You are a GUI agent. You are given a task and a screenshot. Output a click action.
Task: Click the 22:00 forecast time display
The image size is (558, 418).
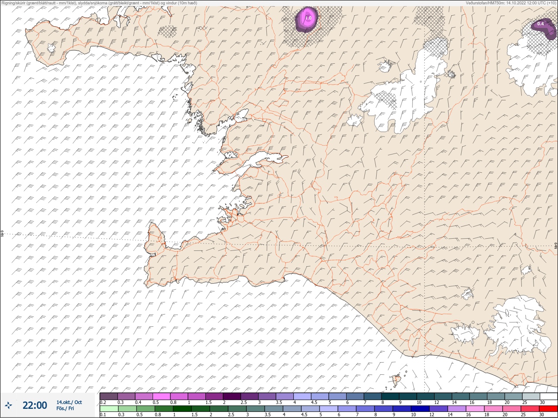(35, 405)
